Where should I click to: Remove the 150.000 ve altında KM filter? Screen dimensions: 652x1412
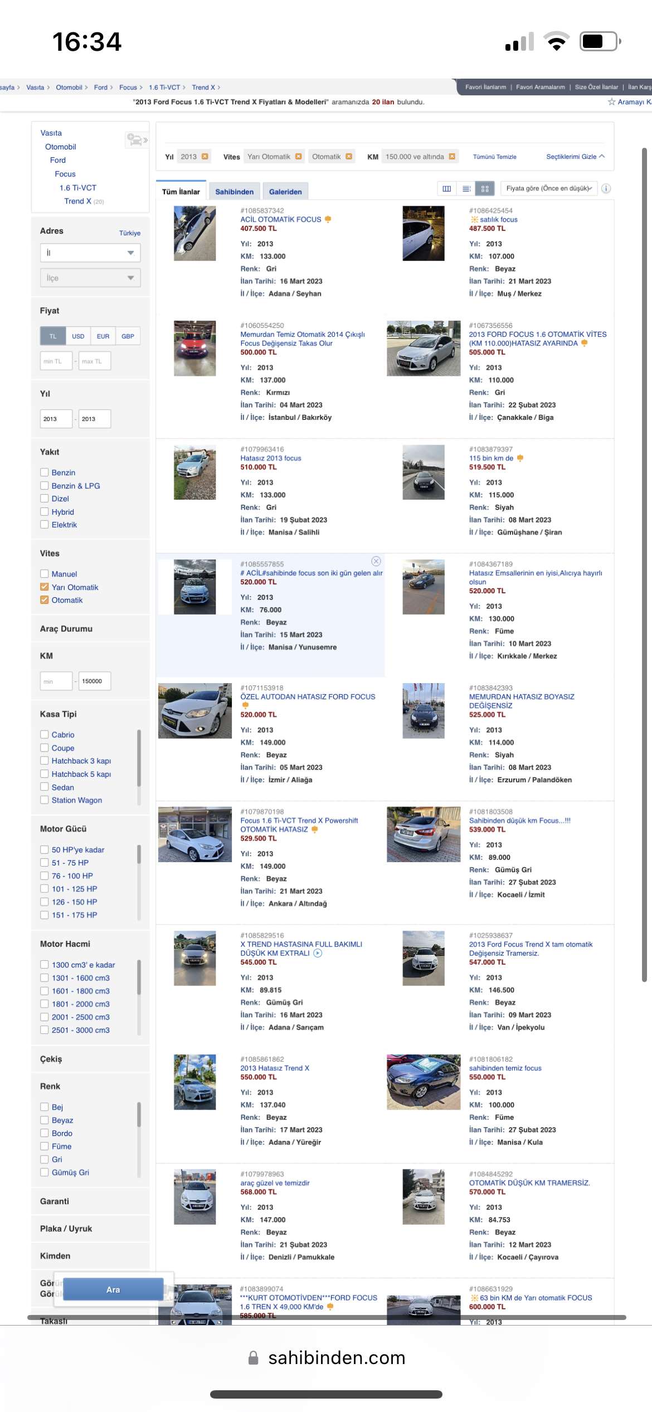coord(452,157)
